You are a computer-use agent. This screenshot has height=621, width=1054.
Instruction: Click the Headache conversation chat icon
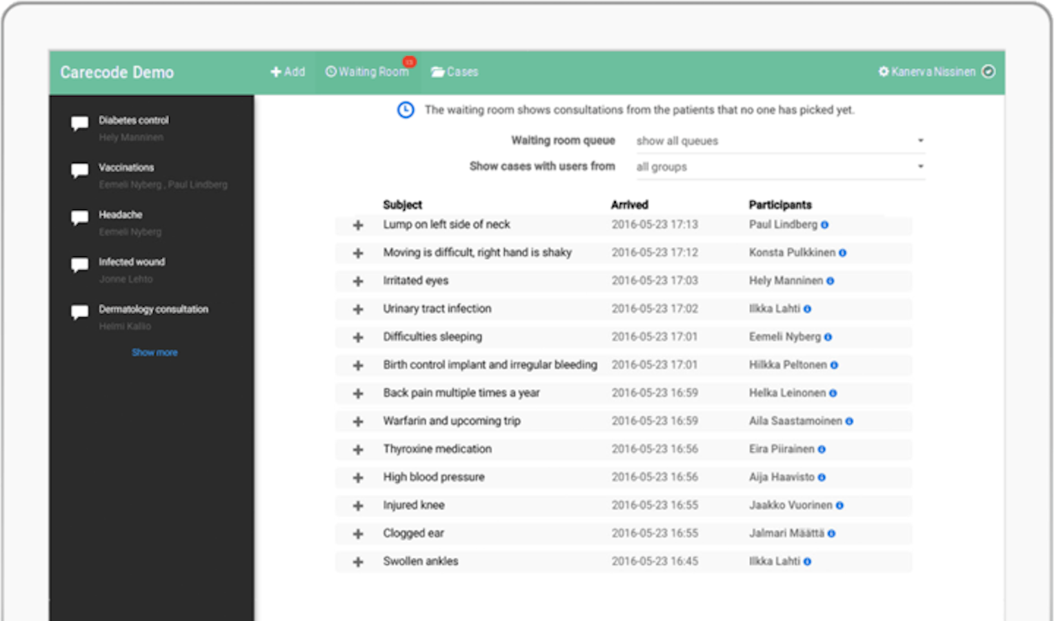tap(79, 218)
